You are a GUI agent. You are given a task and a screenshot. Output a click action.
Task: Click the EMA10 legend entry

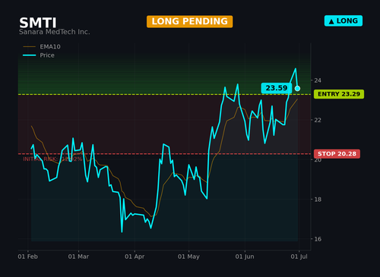click(42, 46)
